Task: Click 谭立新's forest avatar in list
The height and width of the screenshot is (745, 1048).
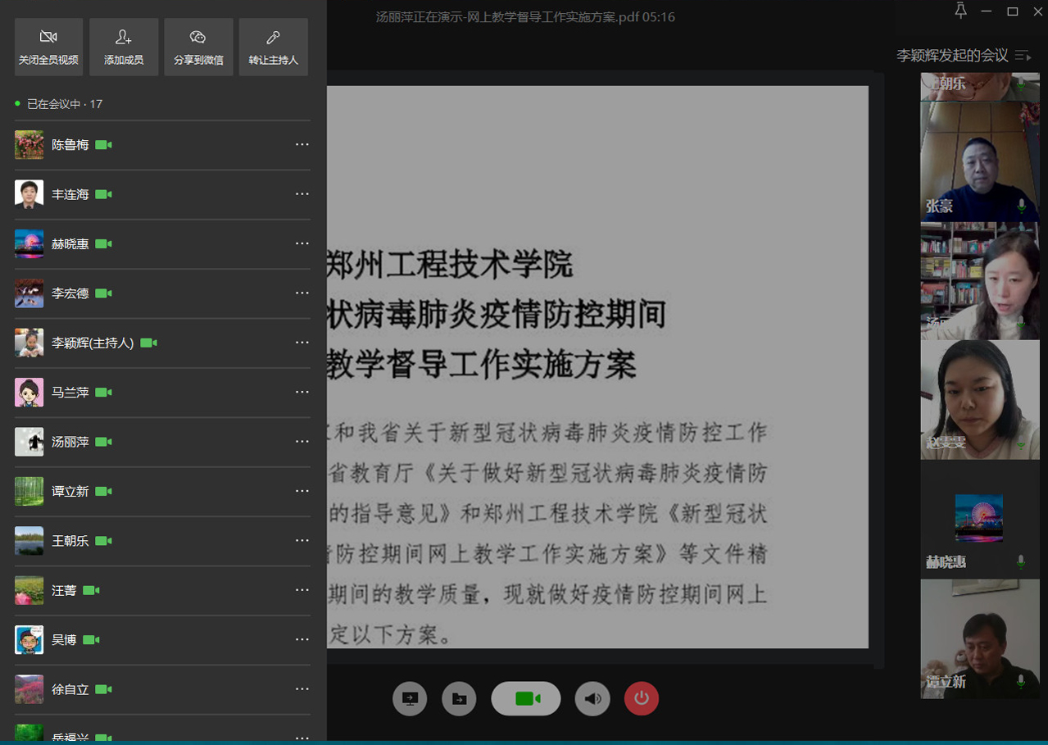Action: pyautogui.click(x=29, y=491)
